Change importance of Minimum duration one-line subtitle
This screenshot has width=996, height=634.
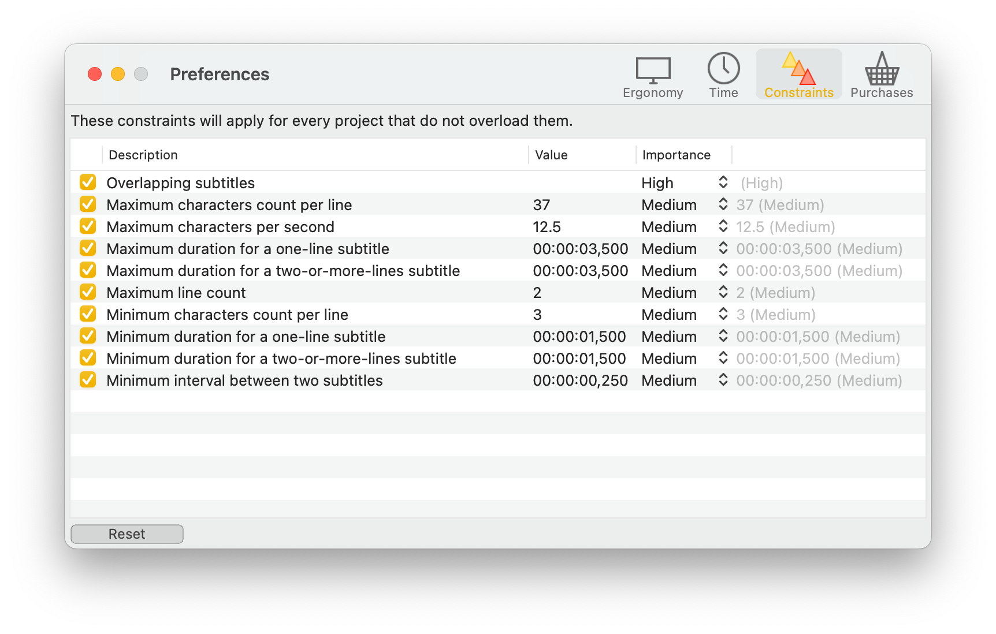point(685,336)
